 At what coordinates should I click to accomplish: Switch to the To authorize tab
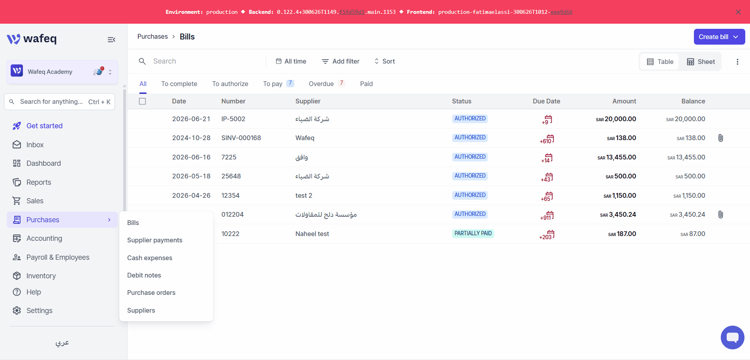[x=230, y=84]
